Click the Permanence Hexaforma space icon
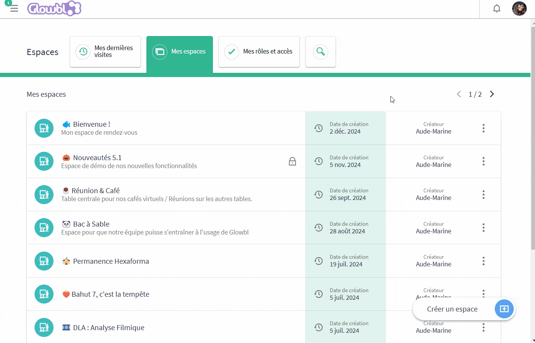The image size is (535, 343). pyautogui.click(x=44, y=261)
